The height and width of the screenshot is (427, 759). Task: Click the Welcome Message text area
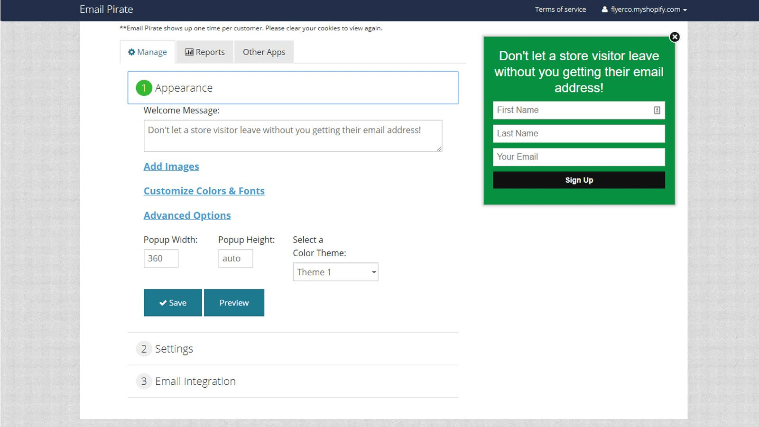293,136
